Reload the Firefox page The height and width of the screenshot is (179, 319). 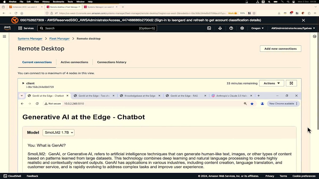click(16, 13)
